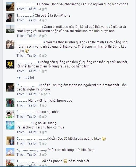
Task: Click the '3 giờ' timestamp under the bkav comment
Action: point(43,143)
